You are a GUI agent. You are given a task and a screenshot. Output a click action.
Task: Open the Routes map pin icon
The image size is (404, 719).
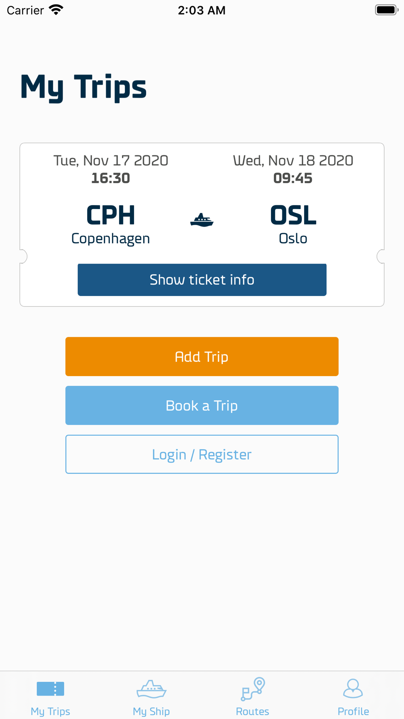click(253, 689)
